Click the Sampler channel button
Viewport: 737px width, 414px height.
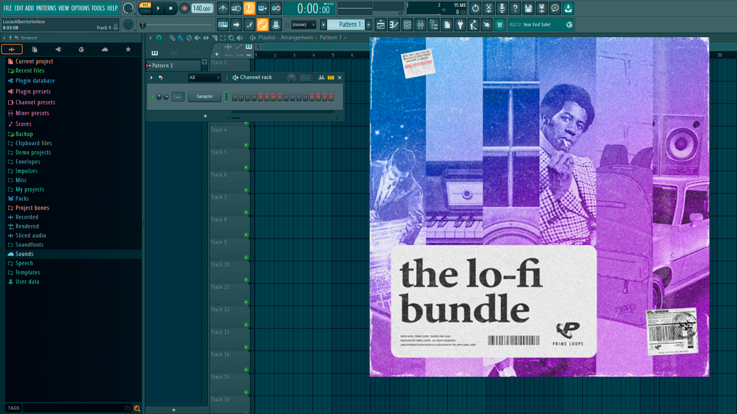click(205, 96)
